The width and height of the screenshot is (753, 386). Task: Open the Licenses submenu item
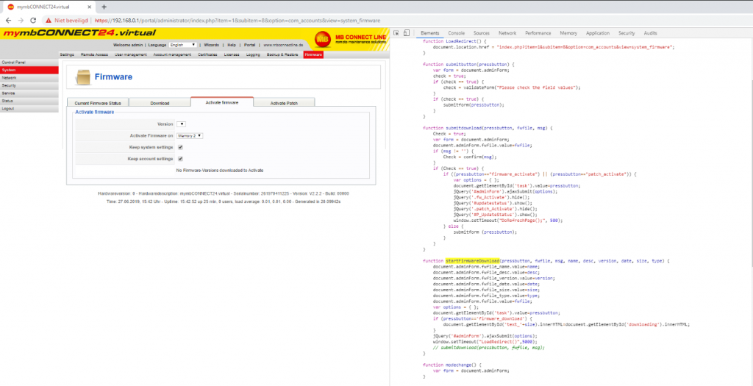(x=232, y=54)
